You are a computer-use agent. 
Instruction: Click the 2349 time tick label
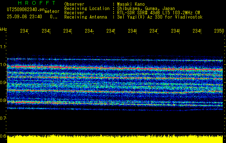pos(197,31)
